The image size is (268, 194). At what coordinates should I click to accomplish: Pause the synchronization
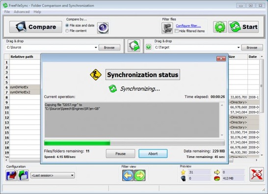120,154
